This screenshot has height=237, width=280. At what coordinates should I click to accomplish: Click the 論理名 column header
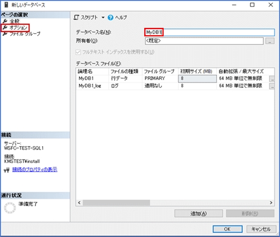tap(93, 72)
